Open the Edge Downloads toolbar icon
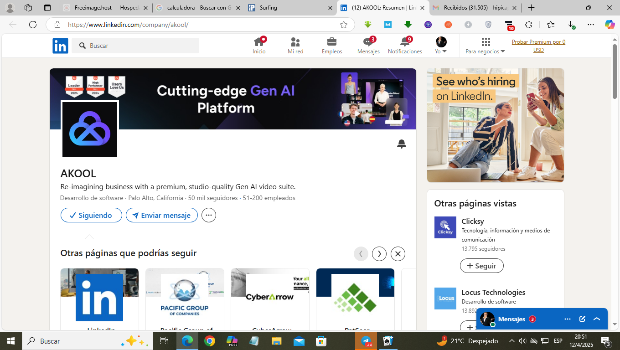Viewport: 620px width, 350px height. click(x=571, y=25)
